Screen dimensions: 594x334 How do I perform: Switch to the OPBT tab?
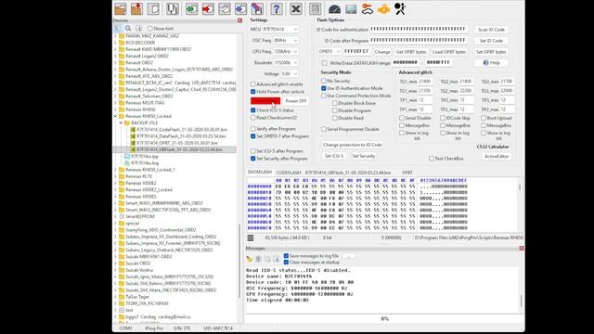point(407,173)
